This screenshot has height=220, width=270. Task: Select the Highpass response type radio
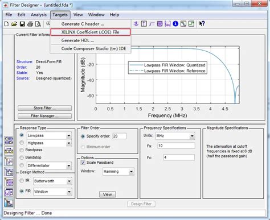[x=22, y=143]
